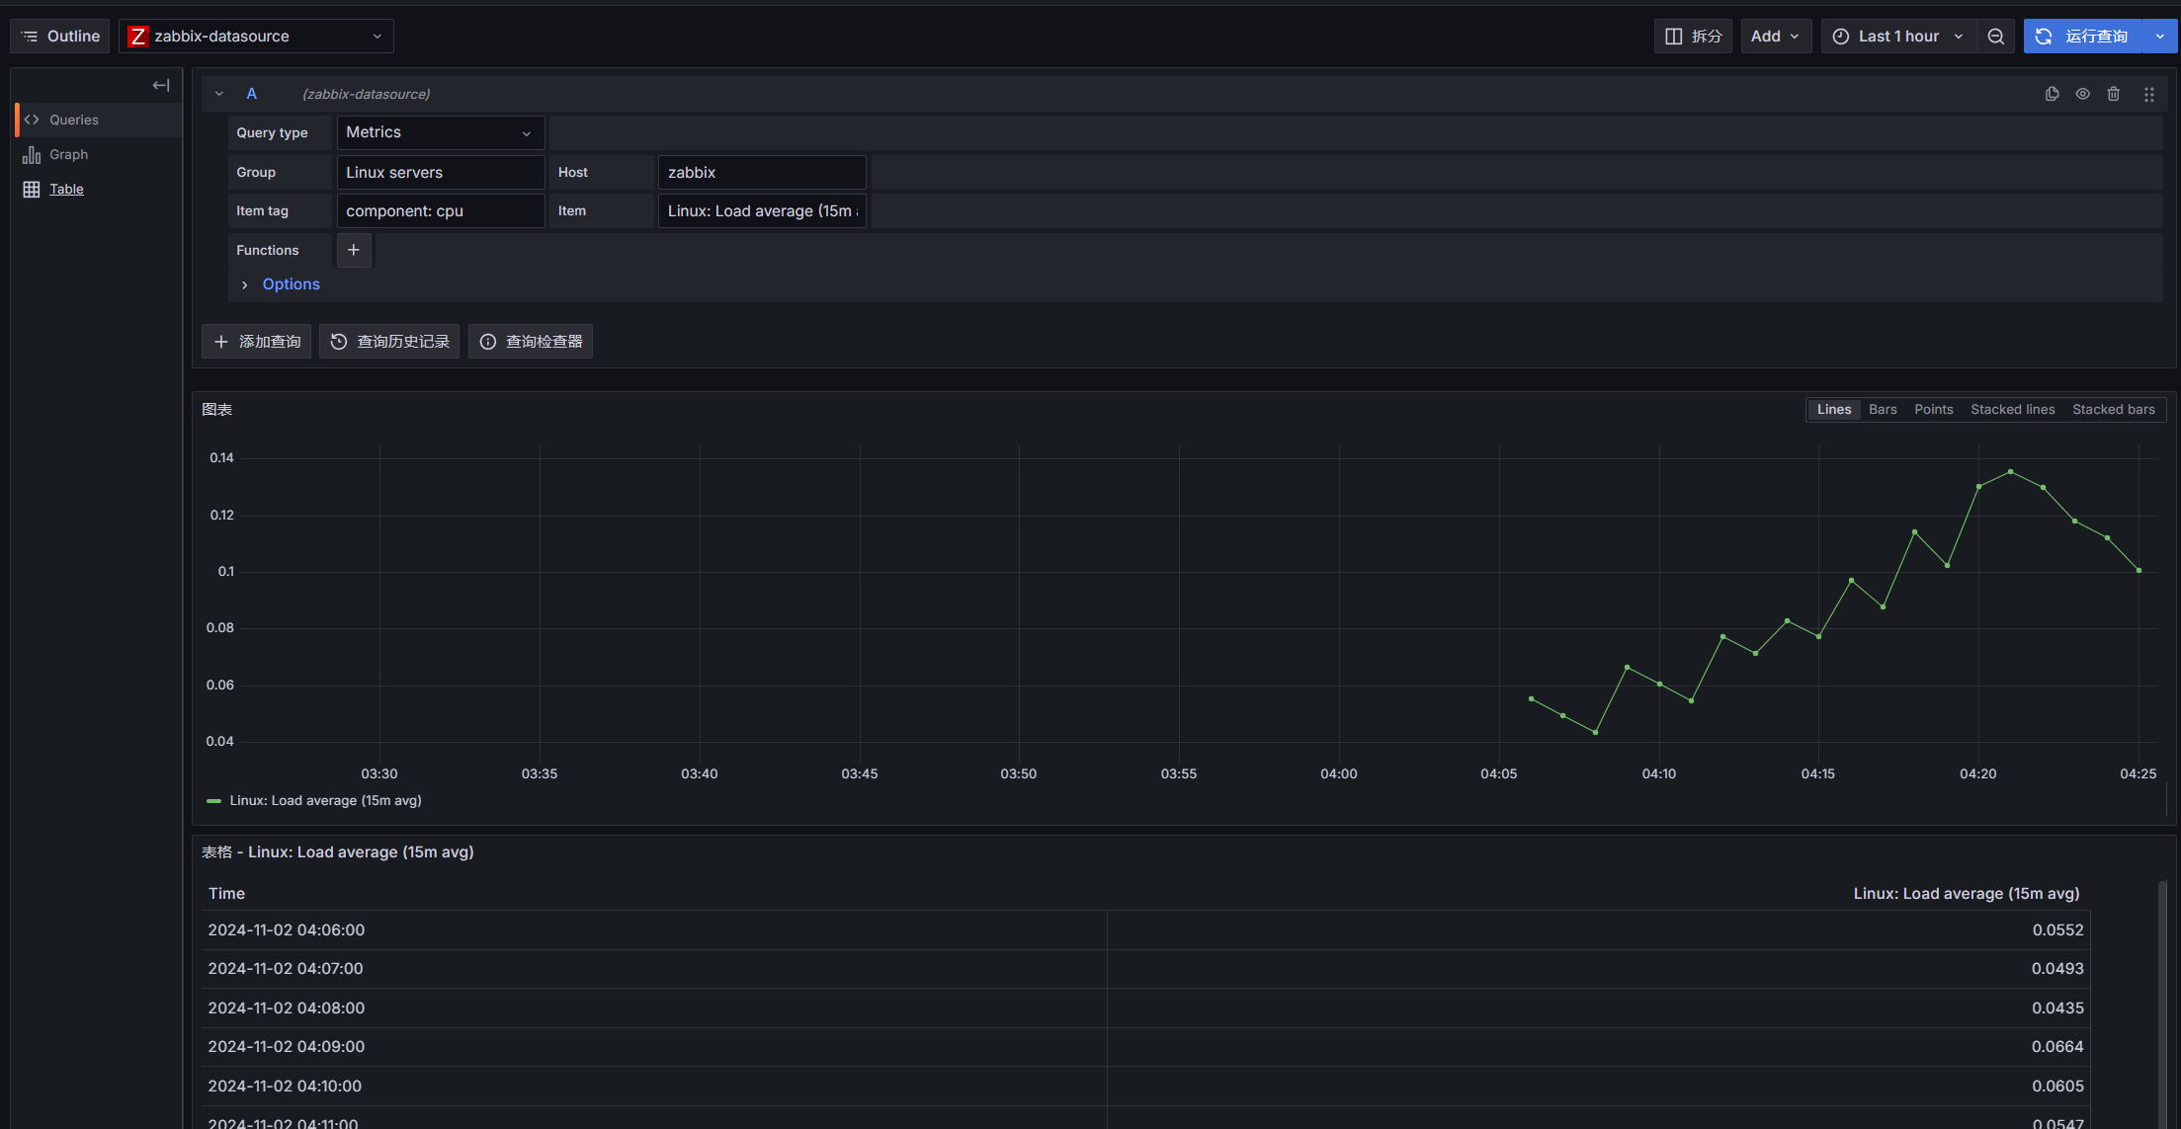Click table cell 2024-11-02 04:07:00
2181x1129 pixels.
(286, 969)
